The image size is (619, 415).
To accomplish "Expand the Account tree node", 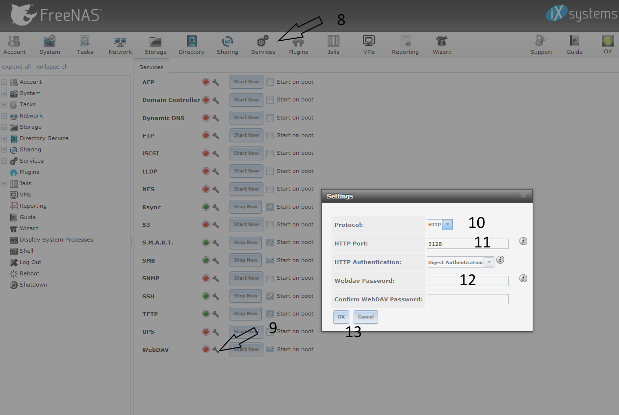I will pos(4,82).
